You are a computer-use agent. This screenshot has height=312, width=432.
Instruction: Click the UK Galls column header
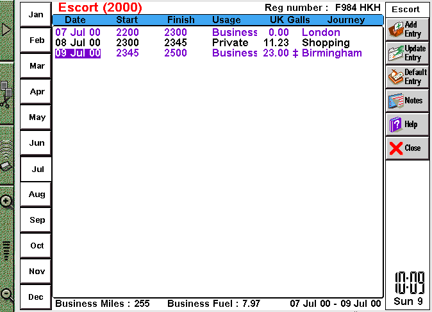click(x=290, y=20)
